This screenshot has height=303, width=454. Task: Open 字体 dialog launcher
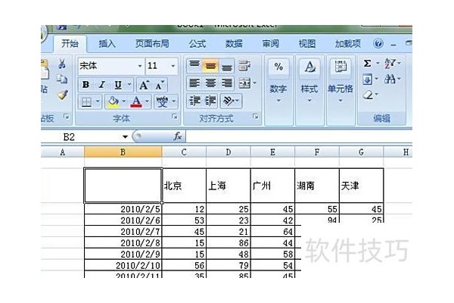point(174,117)
